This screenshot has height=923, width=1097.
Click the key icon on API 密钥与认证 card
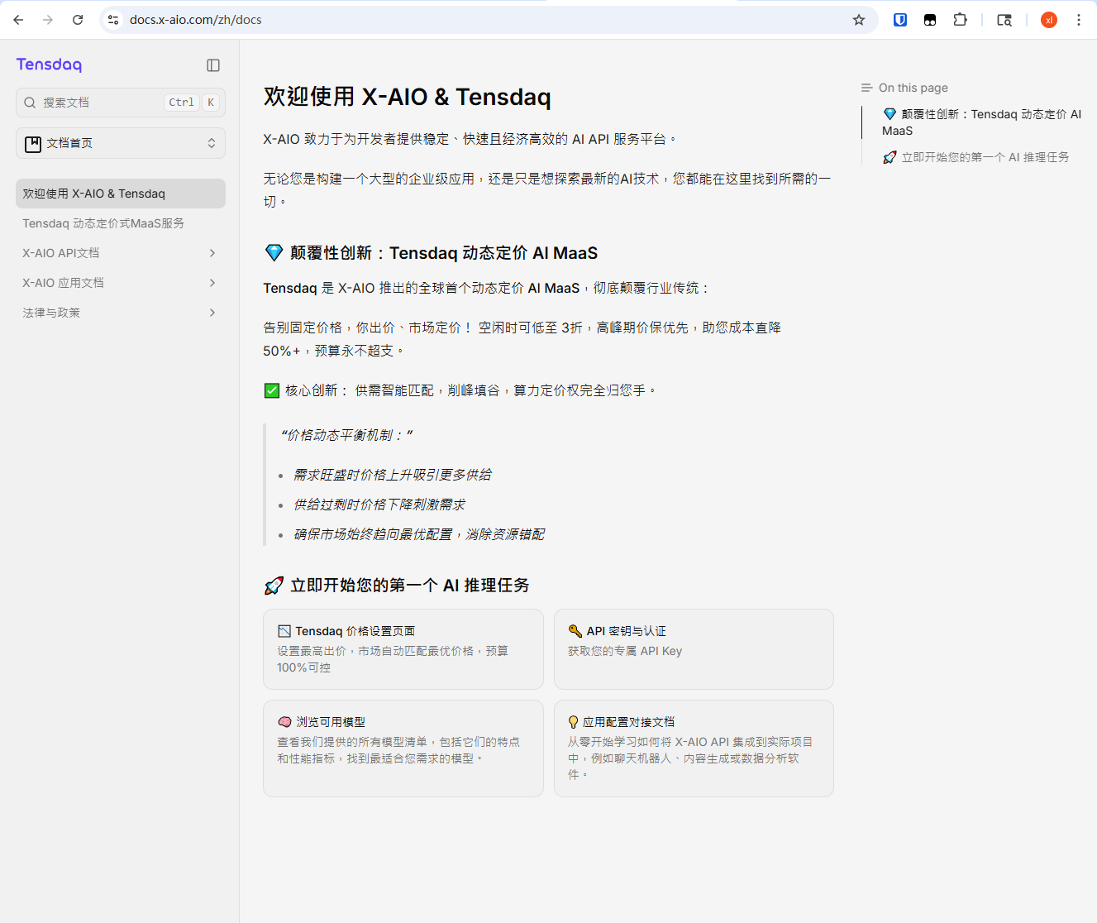(575, 631)
